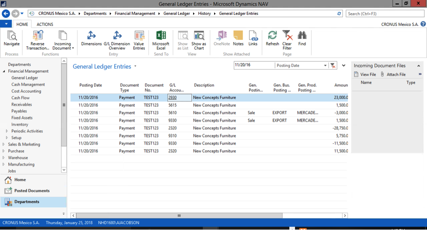Click the horizontal scrollbar thumb

coord(179,216)
